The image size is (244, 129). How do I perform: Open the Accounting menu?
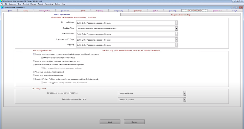(x=49, y=4)
